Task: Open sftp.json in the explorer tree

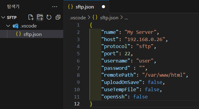Action: [x=32, y=34]
